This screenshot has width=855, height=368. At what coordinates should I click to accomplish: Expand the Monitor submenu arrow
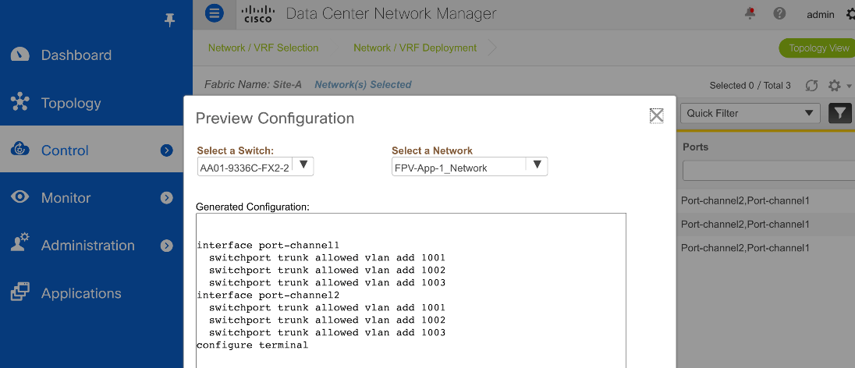[x=167, y=198]
